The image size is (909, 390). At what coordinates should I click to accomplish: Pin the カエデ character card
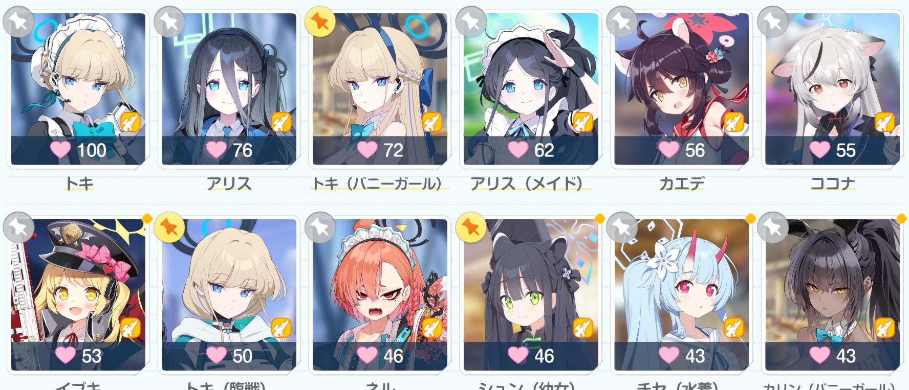coord(622,21)
